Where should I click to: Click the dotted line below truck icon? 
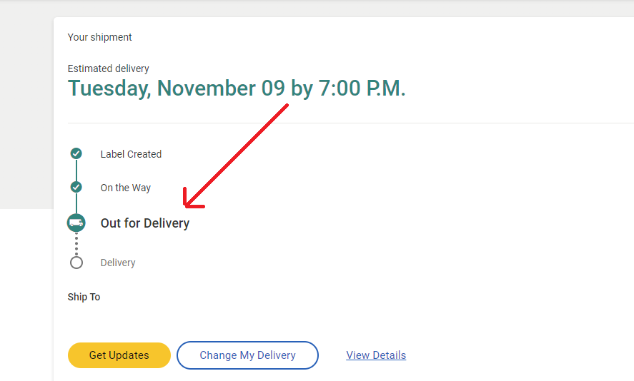point(76,244)
